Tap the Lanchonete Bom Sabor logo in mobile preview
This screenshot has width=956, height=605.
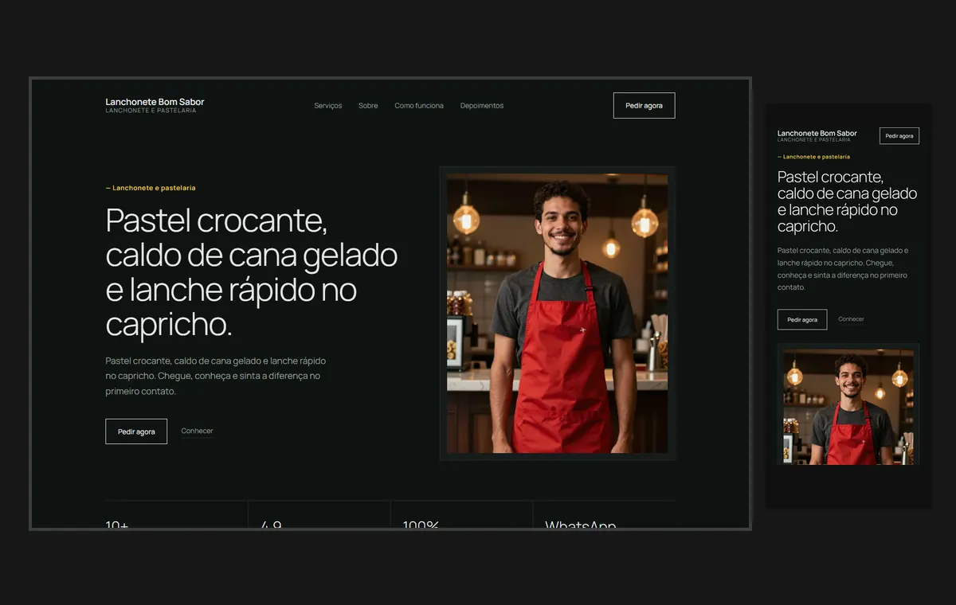pyautogui.click(x=817, y=134)
